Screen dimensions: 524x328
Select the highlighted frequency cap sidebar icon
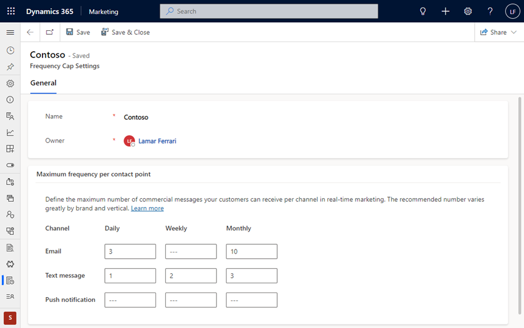(10, 280)
